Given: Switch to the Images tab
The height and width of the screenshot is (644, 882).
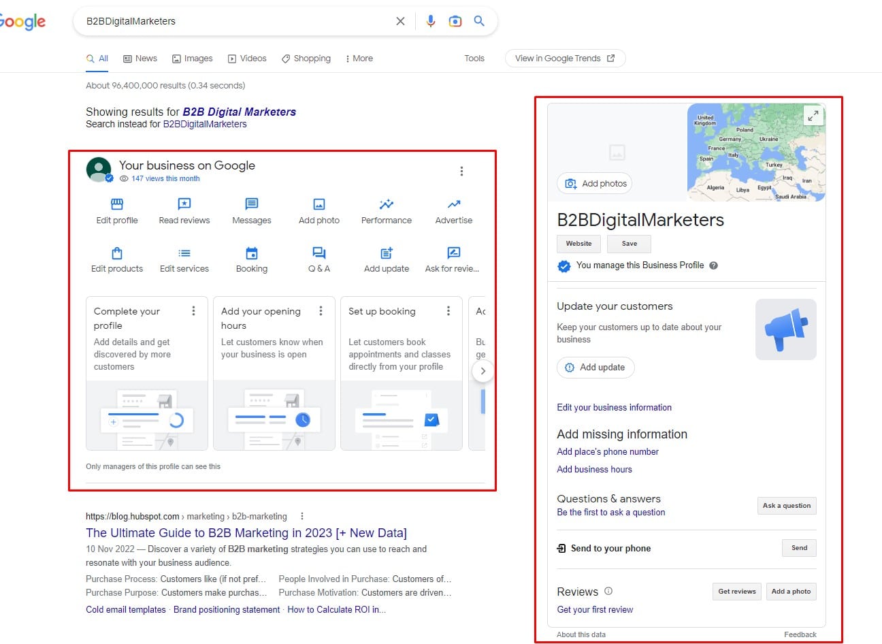Looking at the screenshot, I should click(193, 59).
